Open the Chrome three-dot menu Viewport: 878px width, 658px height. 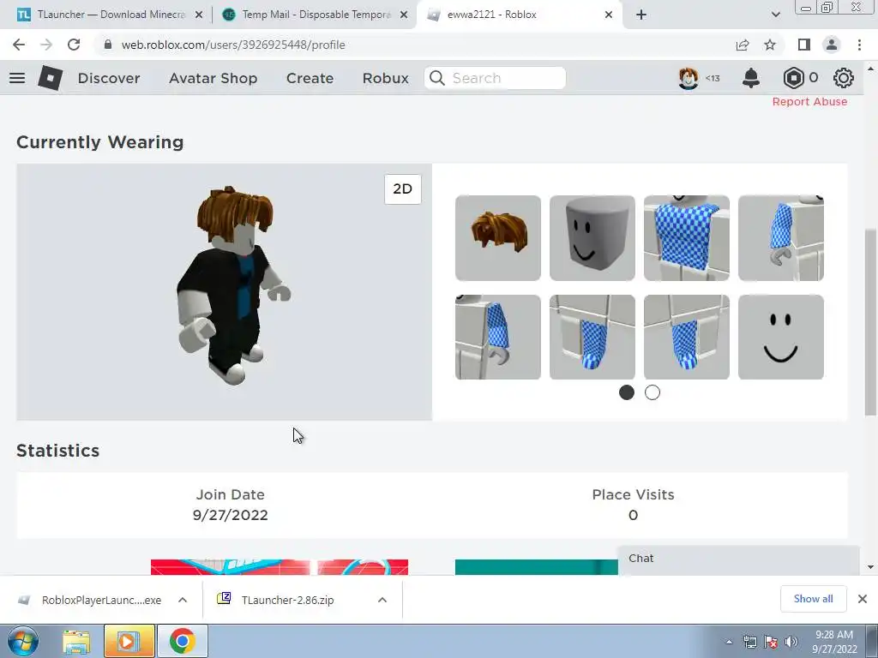pyautogui.click(x=859, y=45)
